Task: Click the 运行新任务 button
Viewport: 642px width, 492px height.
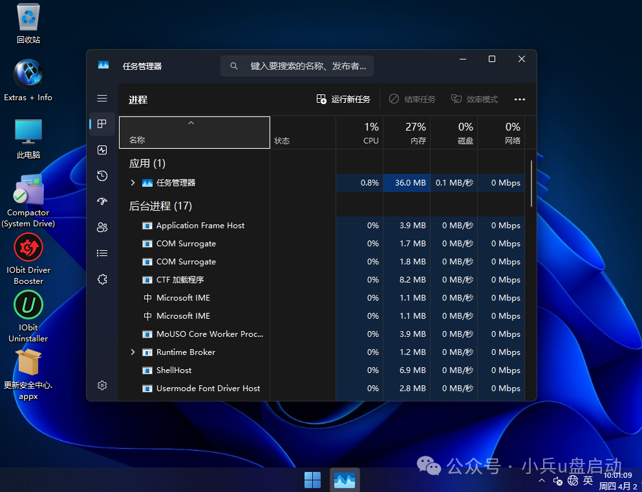Action: click(343, 100)
